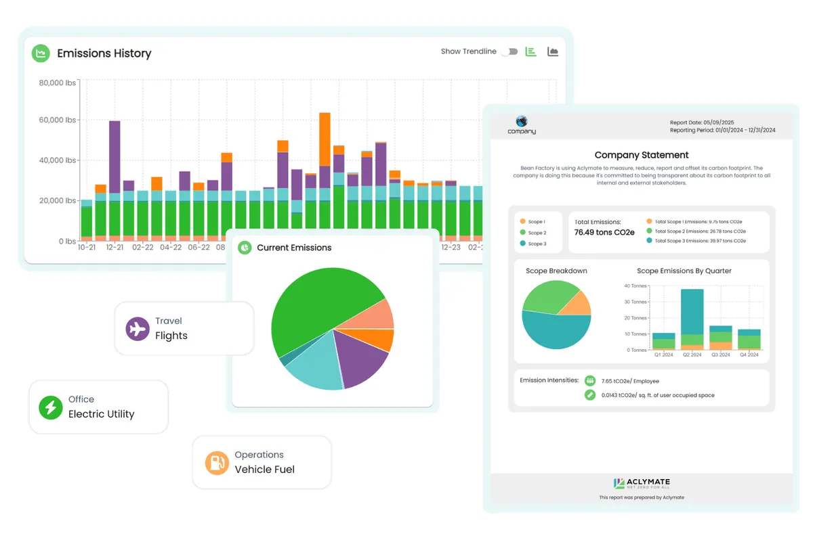
Task: Switch to area chart view icon
Action: pyautogui.click(x=553, y=51)
